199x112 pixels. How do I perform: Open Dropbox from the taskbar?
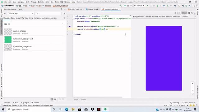coord(92,109)
